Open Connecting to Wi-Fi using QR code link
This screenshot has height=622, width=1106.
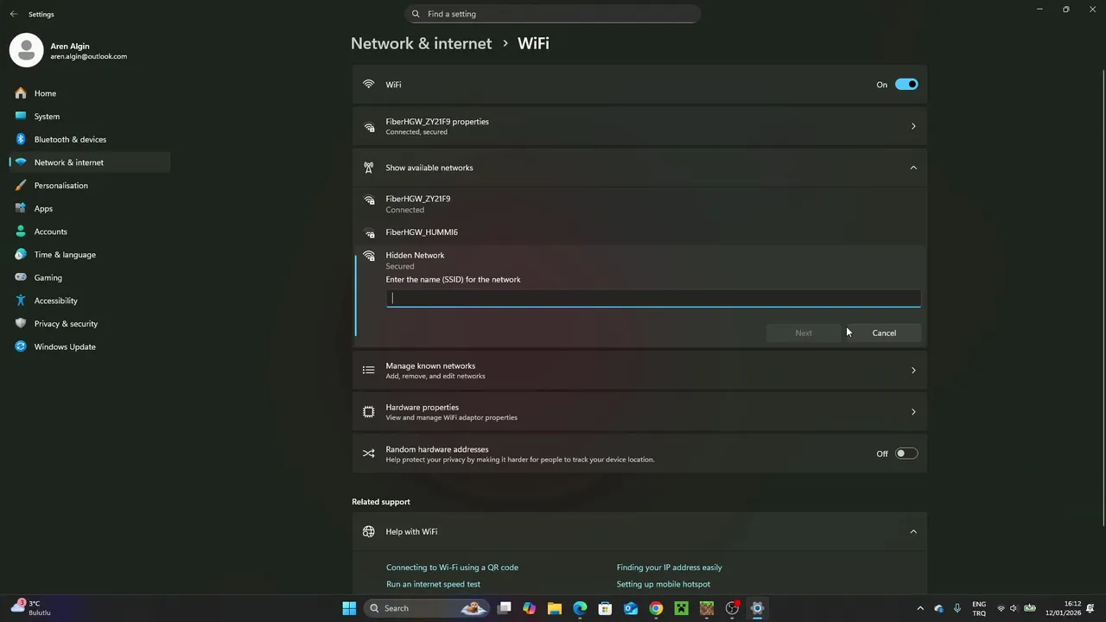coord(452,568)
